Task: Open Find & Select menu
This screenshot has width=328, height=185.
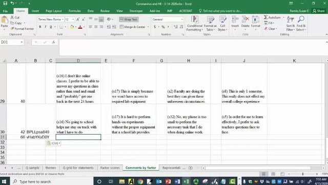Action: pos(301,24)
